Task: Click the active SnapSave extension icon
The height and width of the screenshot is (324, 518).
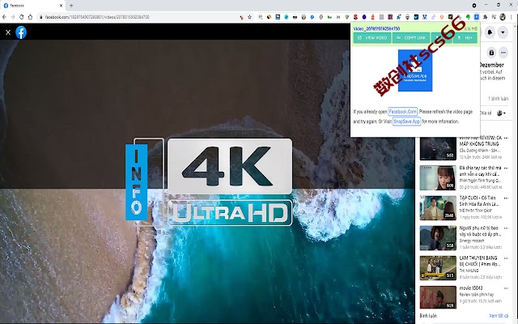Action: [x=477, y=16]
